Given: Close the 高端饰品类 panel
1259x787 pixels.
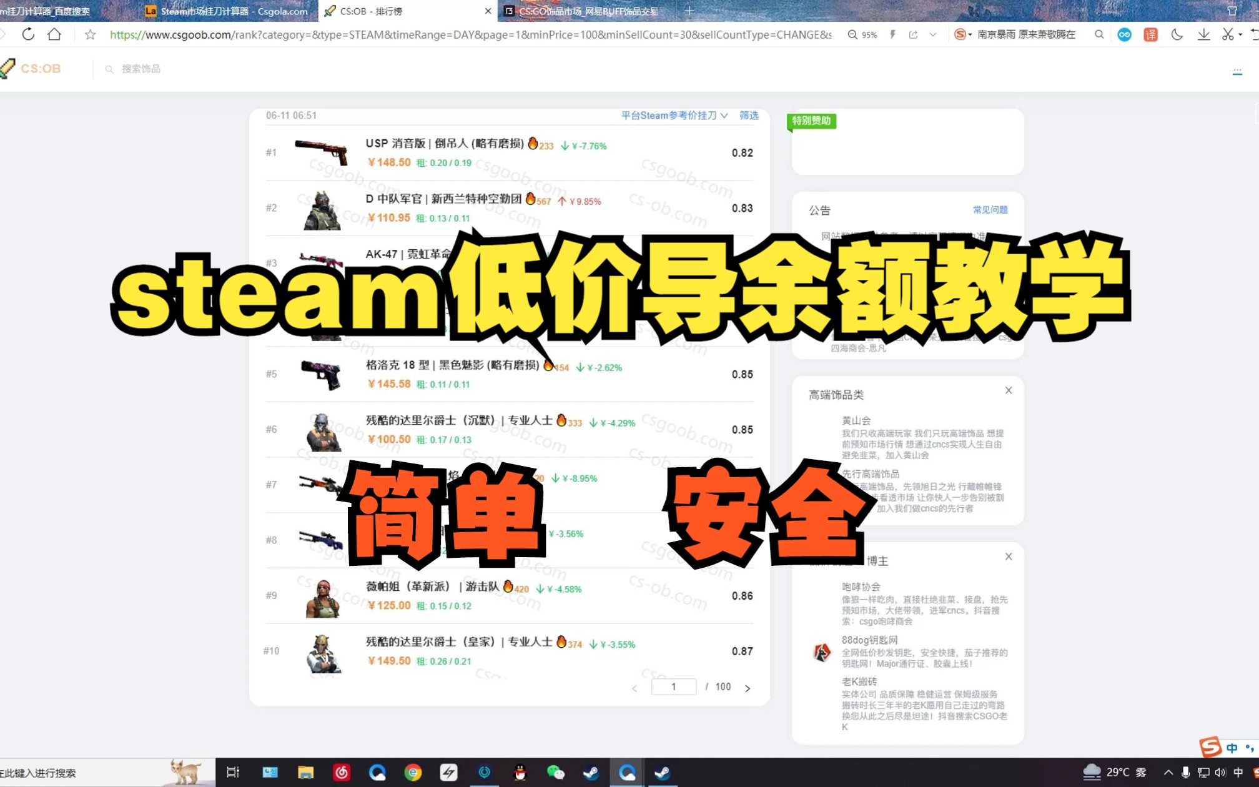Looking at the screenshot, I should [x=1009, y=390].
